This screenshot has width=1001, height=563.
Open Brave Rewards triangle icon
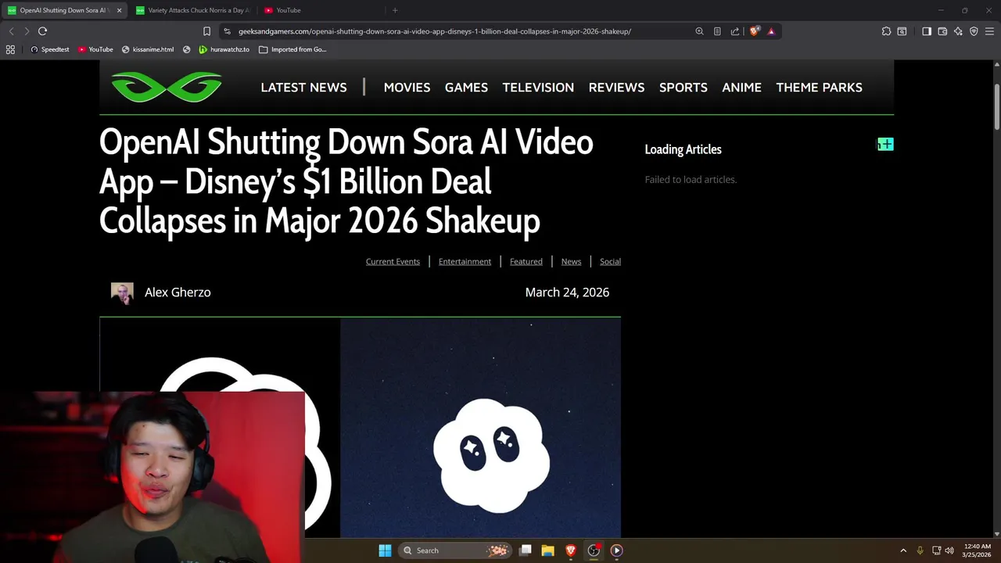771,31
